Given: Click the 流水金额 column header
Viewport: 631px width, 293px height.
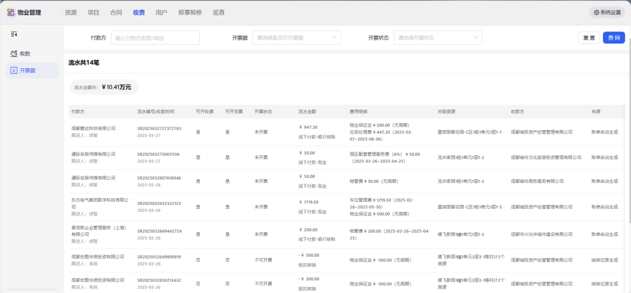Looking at the screenshot, I should (x=307, y=111).
